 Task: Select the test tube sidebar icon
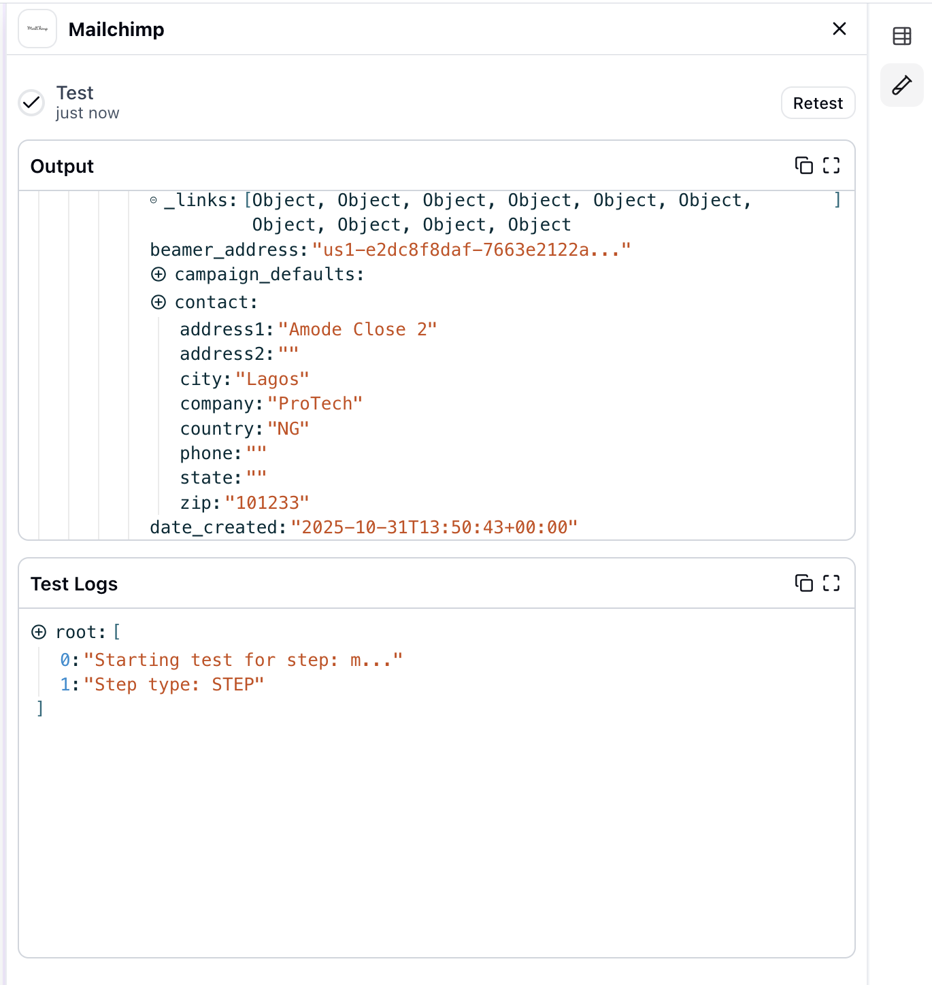pos(901,85)
